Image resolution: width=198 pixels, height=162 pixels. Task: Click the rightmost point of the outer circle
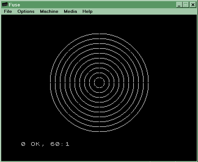point(148,82)
